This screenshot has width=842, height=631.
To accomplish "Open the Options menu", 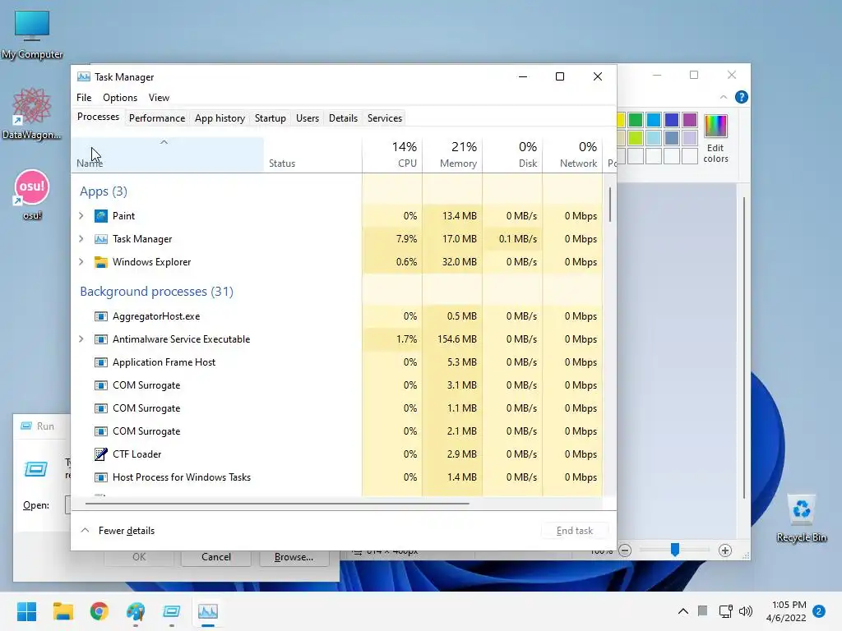I will tap(120, 98).
